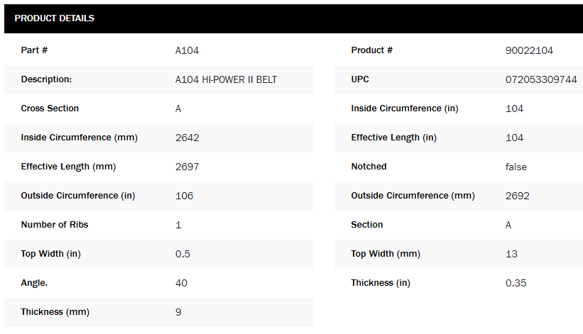Click the Cross Section label
583x334 pixels.
pos(50,108)
